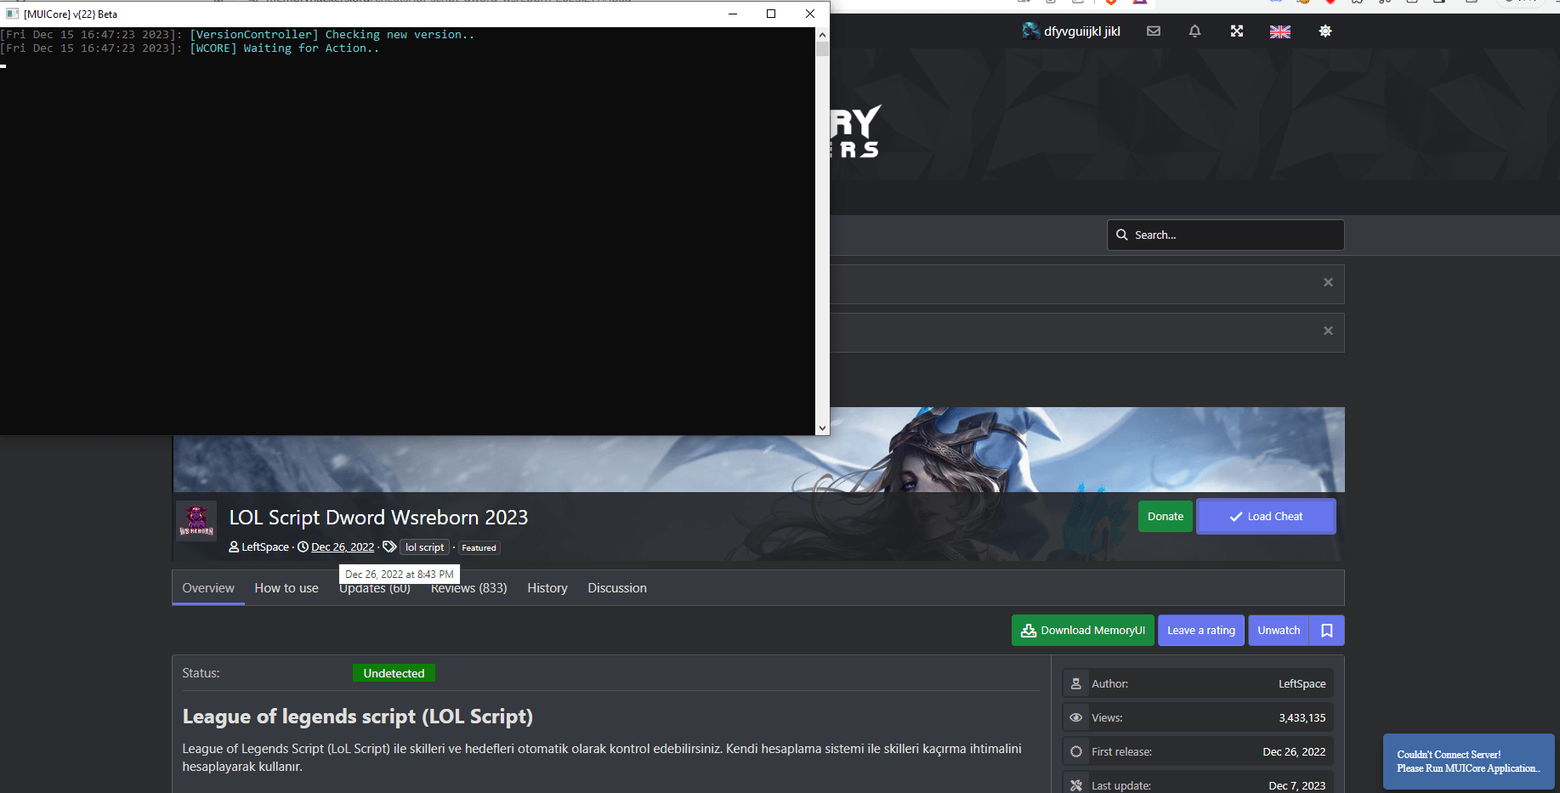Viewport: 1560px width, 793px height.
Task: Click Leave a rating button
Action: pyautogui.click(x=1201, y=631)
